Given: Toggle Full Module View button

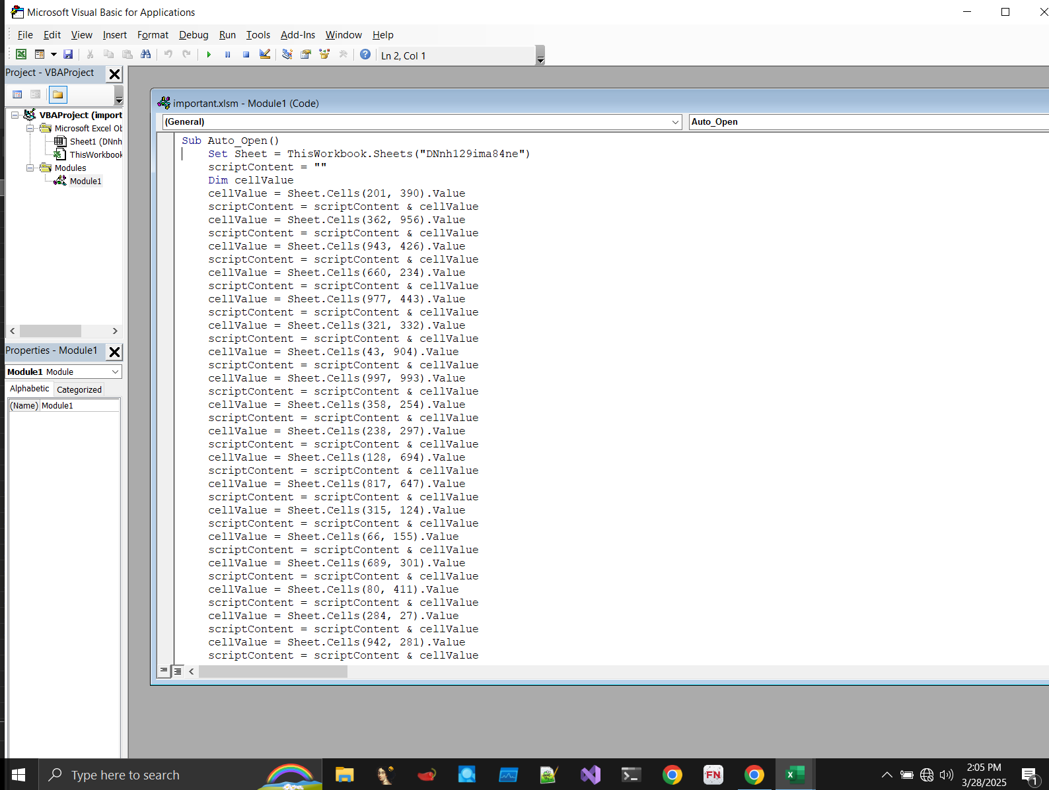Looking at the screenshot, I should [x=178, y=671].
